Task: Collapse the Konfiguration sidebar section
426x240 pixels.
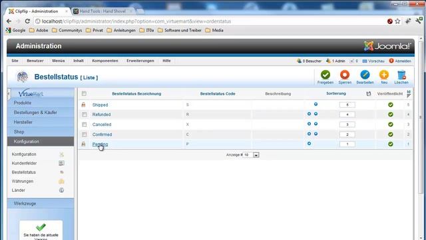Action: [x=41, y=141]
